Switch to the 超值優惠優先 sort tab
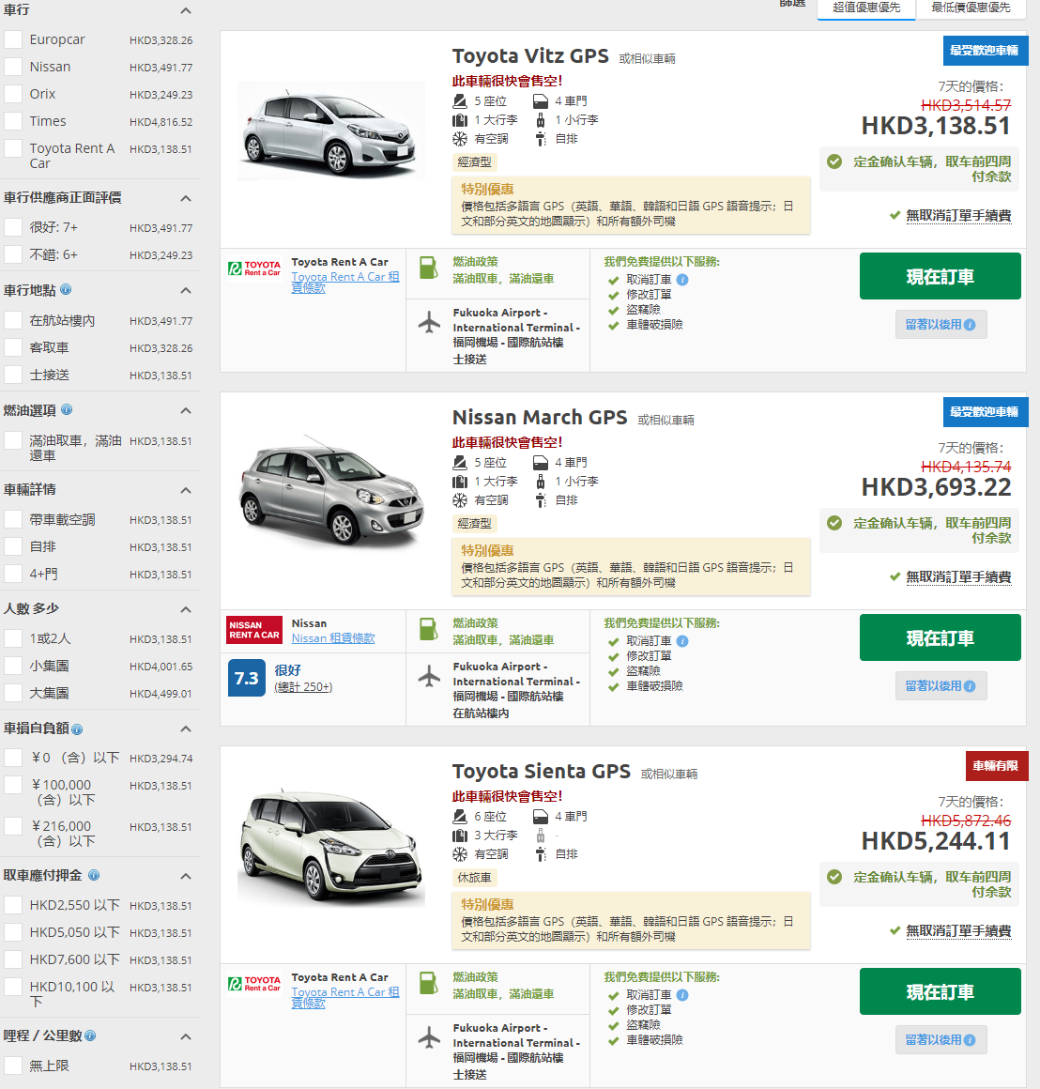This screenshot has width=1040, height=1089. 866,8
